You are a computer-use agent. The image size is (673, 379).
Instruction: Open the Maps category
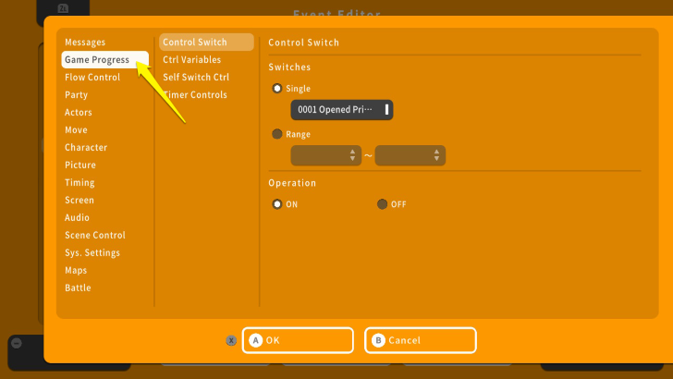[76, 271]
